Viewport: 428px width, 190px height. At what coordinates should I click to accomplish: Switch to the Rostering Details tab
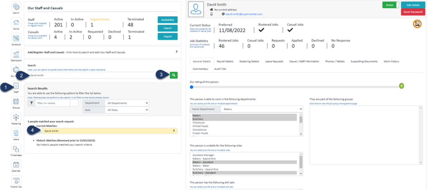tap(249, 61)
